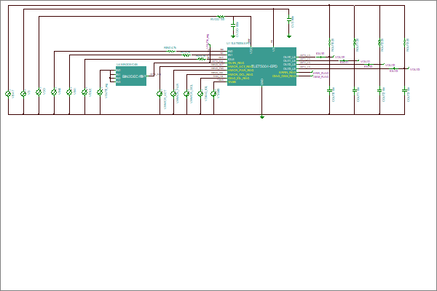Viewport: 437px width, 291px height.
Task: Select the COUT3 capacitor symbol
Action: click(405, 90)
